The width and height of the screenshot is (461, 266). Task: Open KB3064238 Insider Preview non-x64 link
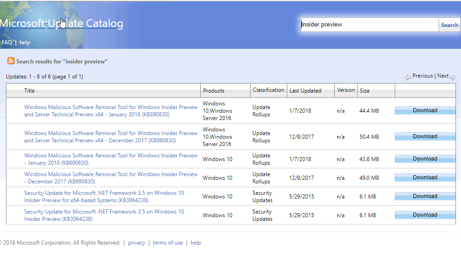104,215
